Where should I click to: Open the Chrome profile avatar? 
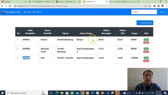pos(162,6)
